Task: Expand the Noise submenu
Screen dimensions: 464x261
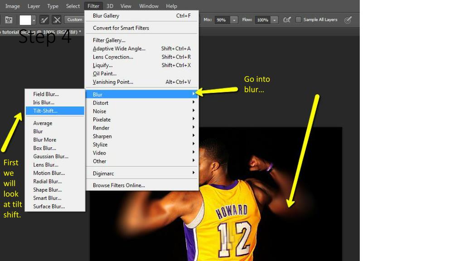Action: click(142, 111)
